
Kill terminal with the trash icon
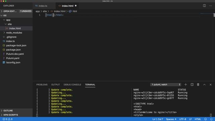[x=198, y=84]
